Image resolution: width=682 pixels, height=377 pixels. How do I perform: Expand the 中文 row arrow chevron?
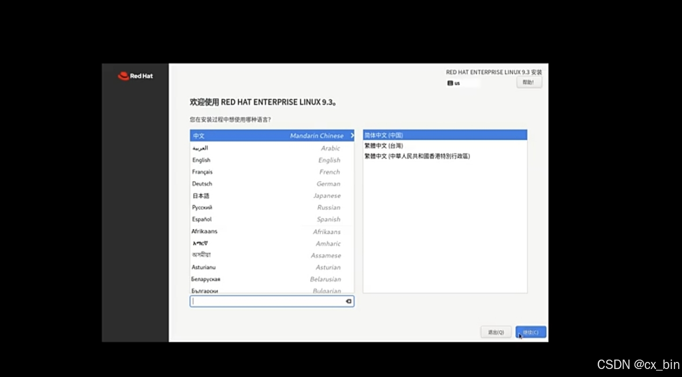coord(352,135)
